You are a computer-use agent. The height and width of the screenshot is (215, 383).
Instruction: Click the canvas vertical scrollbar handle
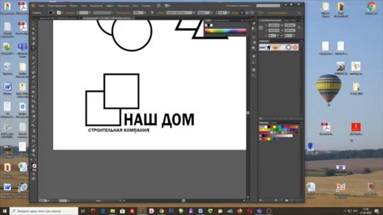248,113
